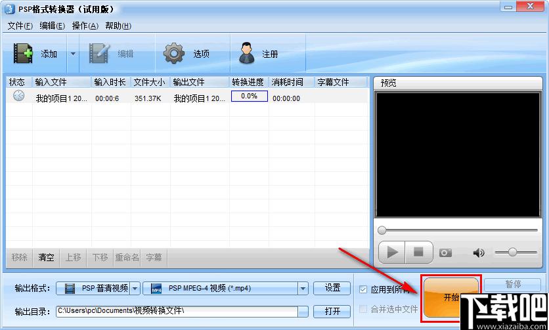Expand the output directory dropdown arrow
The image size is (549, 330).
(303, 311)
